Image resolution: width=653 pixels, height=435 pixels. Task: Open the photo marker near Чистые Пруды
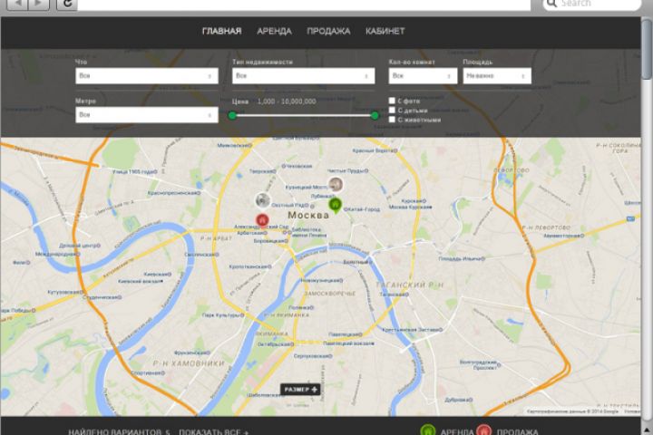click(336, 184)
